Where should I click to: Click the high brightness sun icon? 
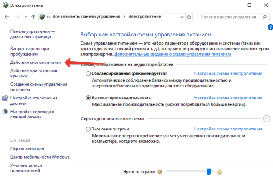219,172
